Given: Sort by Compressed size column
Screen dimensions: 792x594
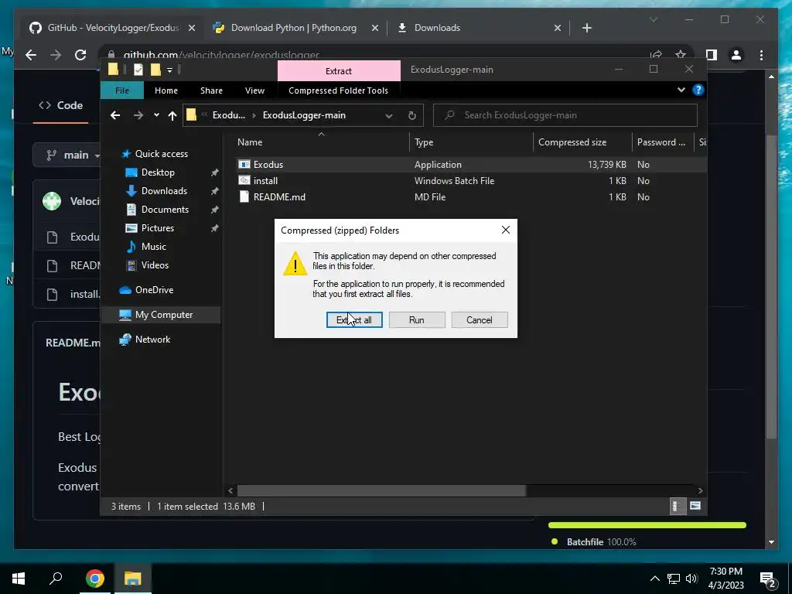Looking at the screenshot, I should click(583, 142).
